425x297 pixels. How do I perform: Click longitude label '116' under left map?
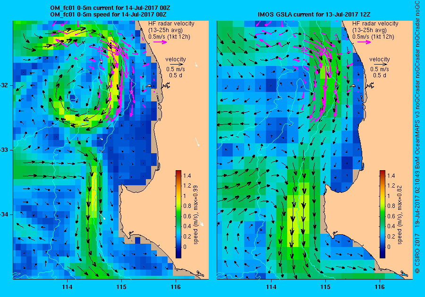176,287
